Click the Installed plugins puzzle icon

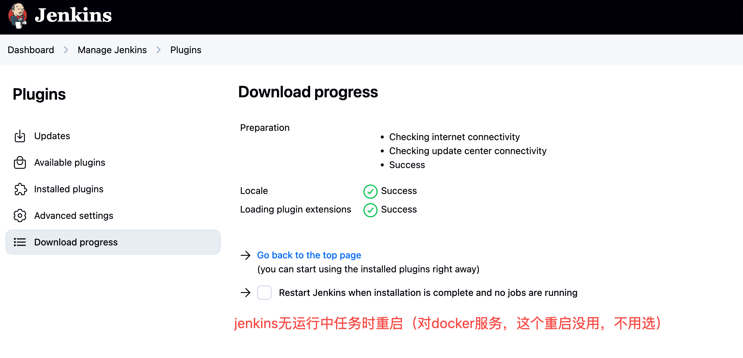(x=20, y=189)
